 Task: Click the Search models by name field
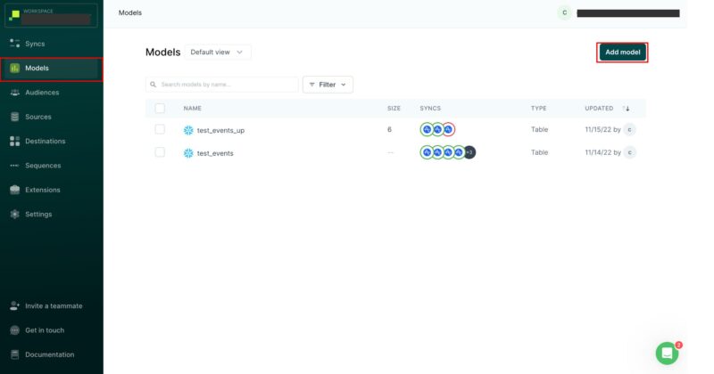coord(223,85)
